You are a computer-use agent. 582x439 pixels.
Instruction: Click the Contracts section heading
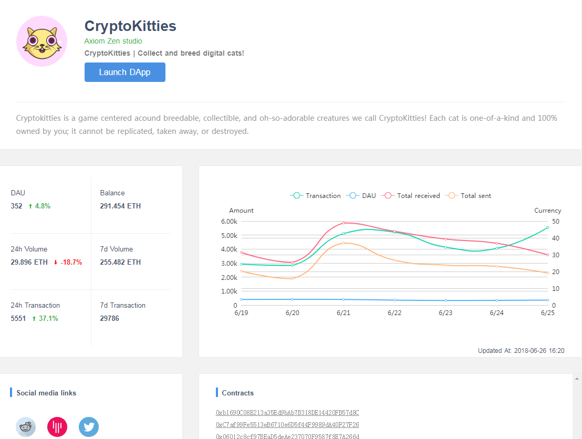pyautogui.click(x=238, y=393)
